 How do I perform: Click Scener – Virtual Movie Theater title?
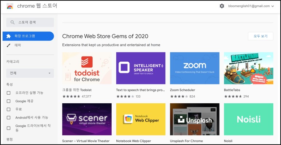86,141
